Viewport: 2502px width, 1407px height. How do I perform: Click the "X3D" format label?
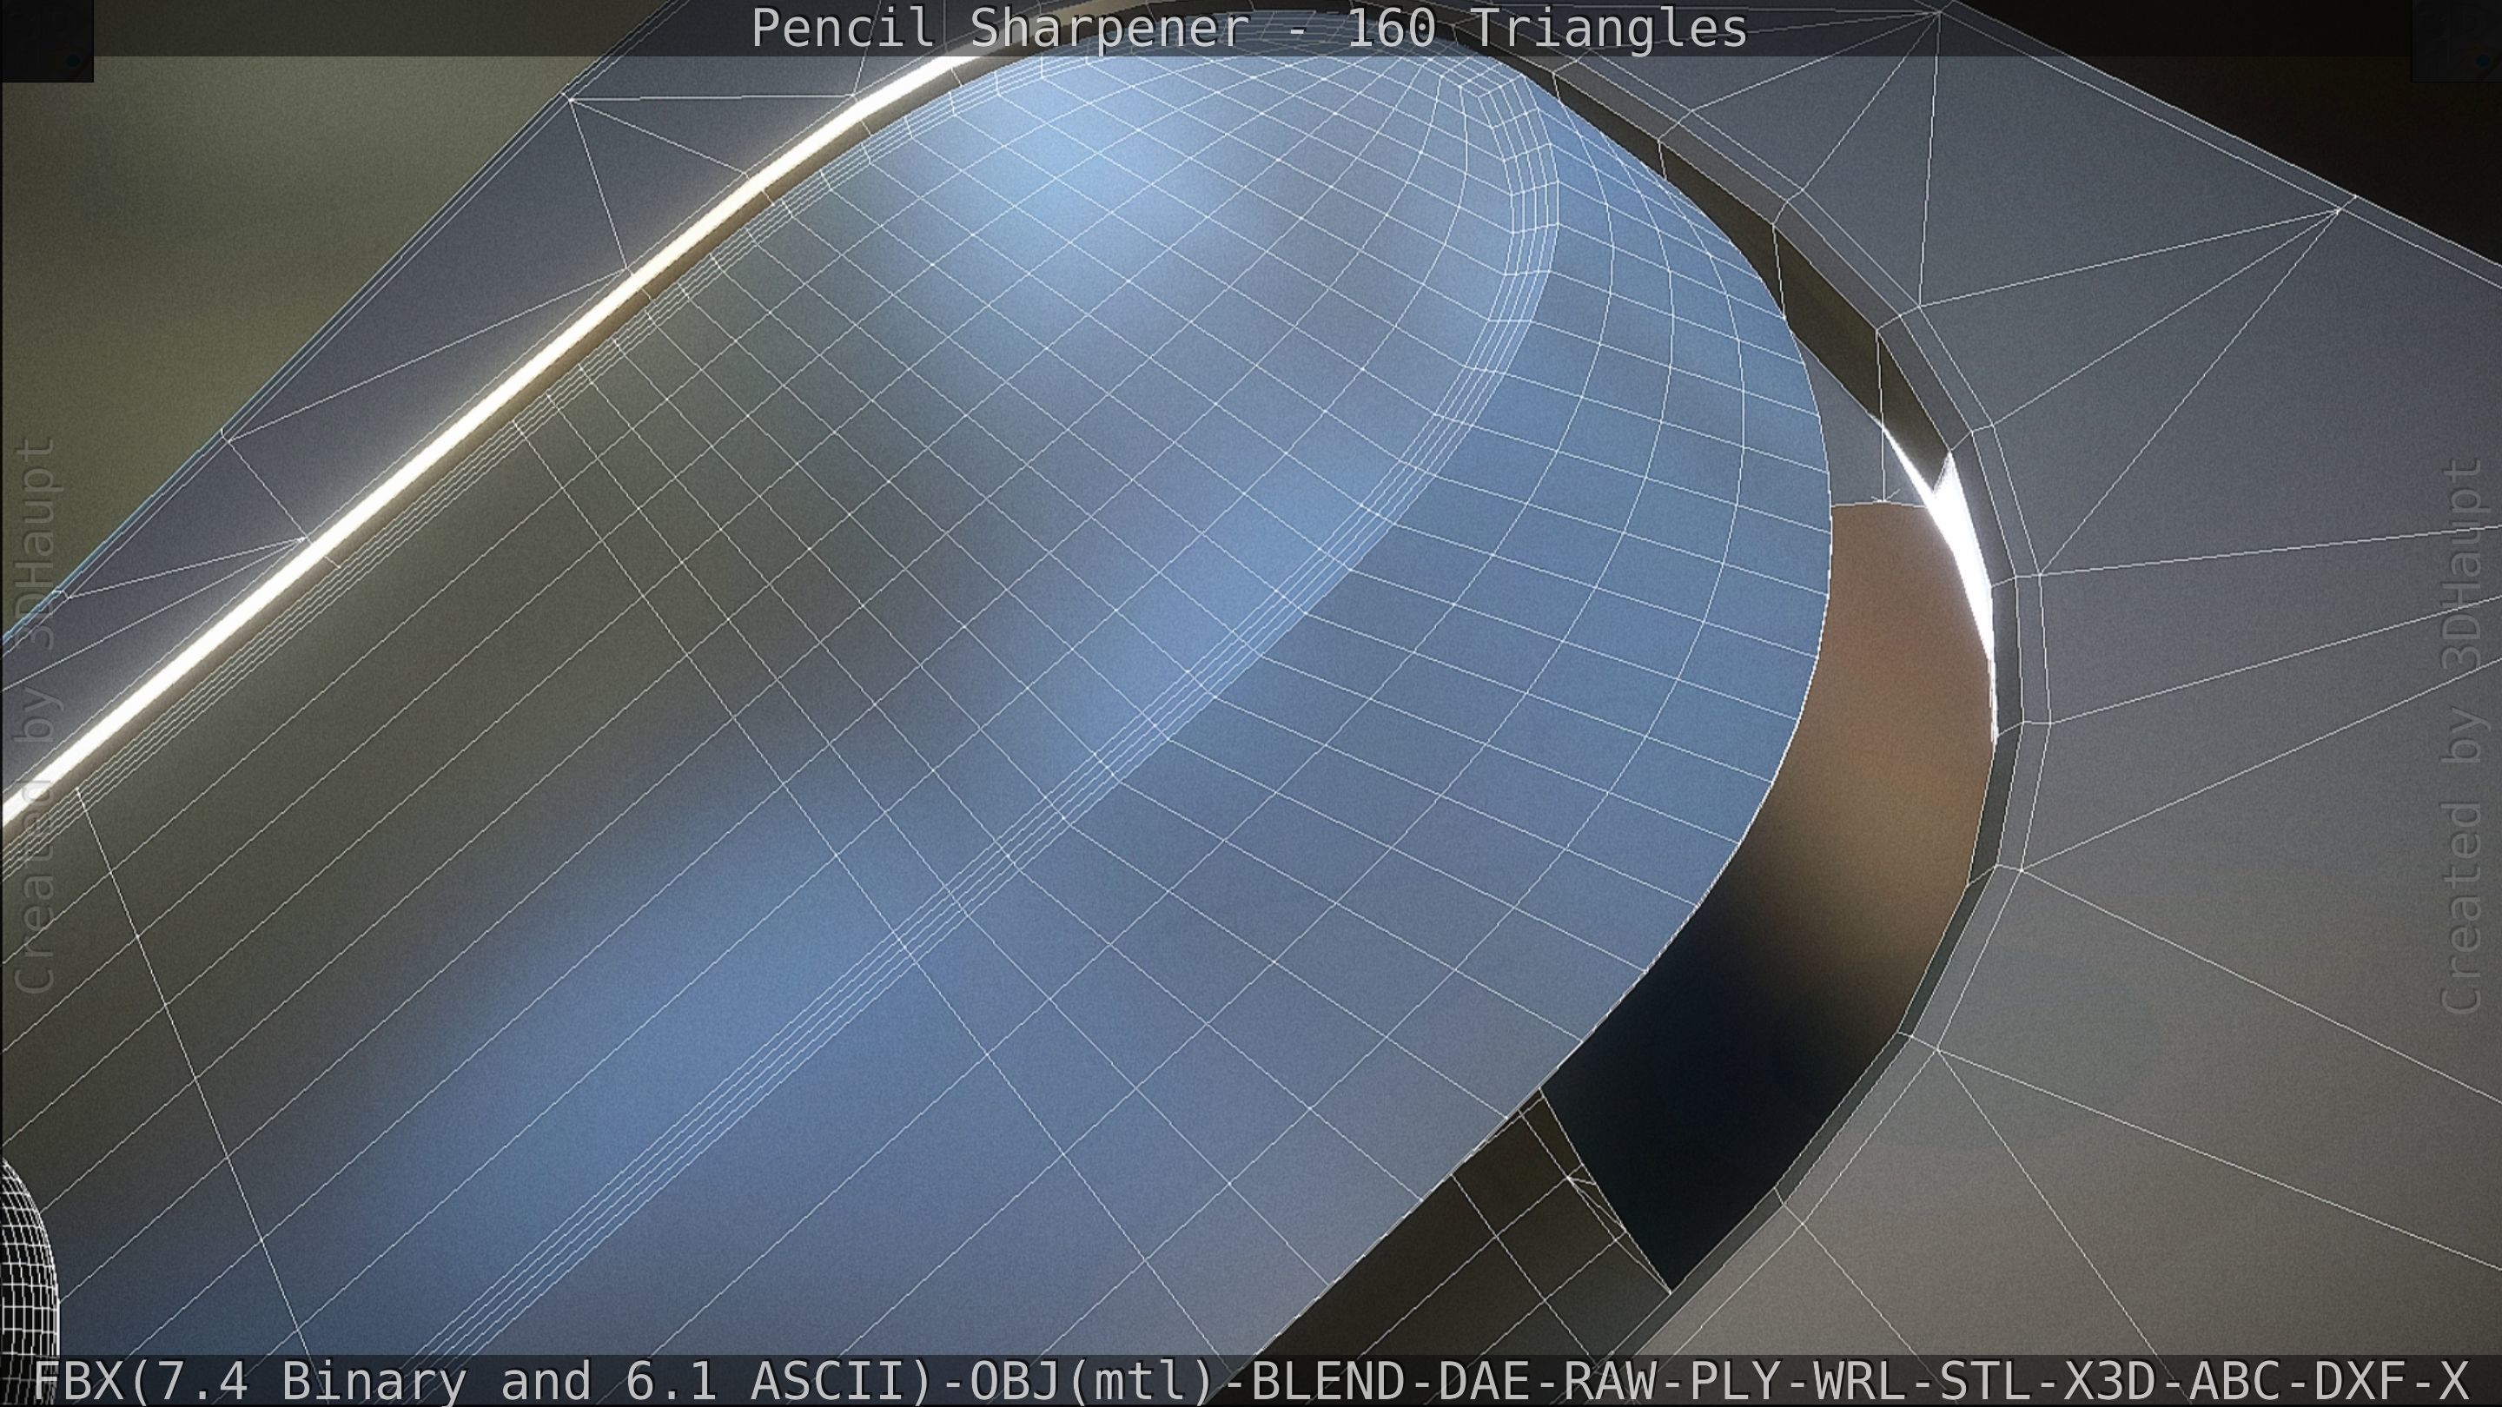tap(2109, 1381)
